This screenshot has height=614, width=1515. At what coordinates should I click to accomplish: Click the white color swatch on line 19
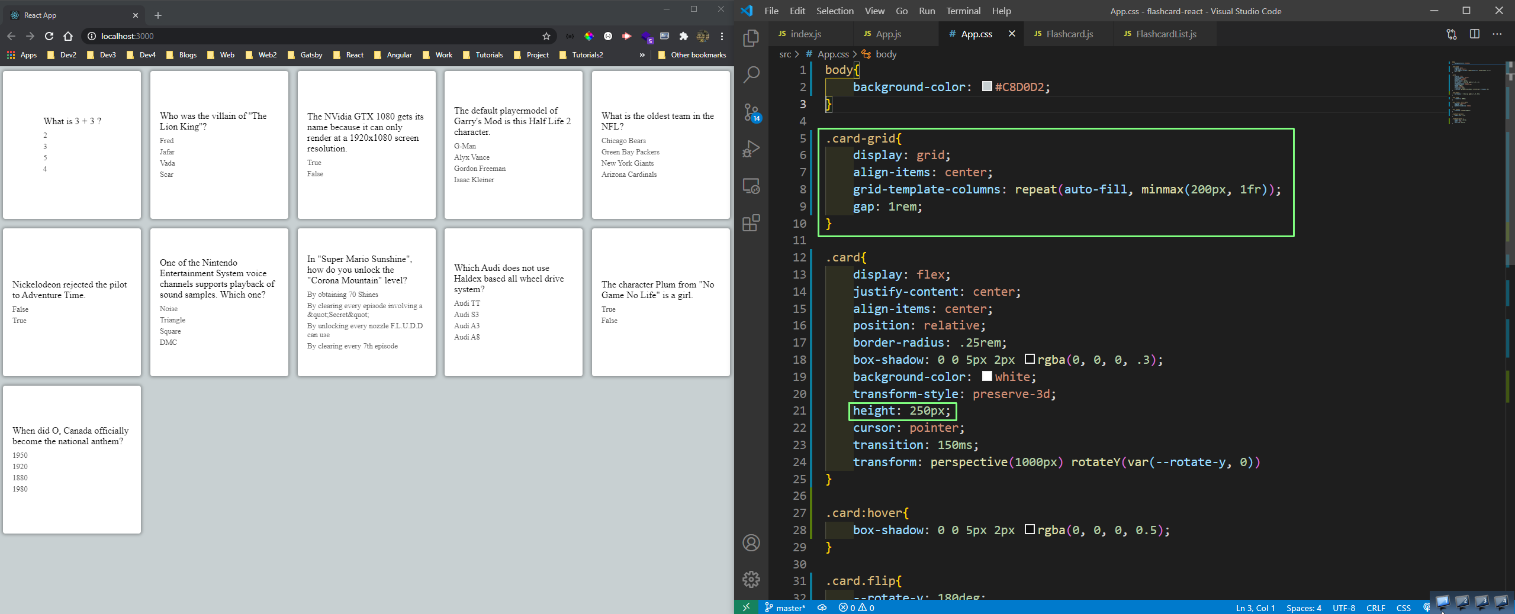987,376
